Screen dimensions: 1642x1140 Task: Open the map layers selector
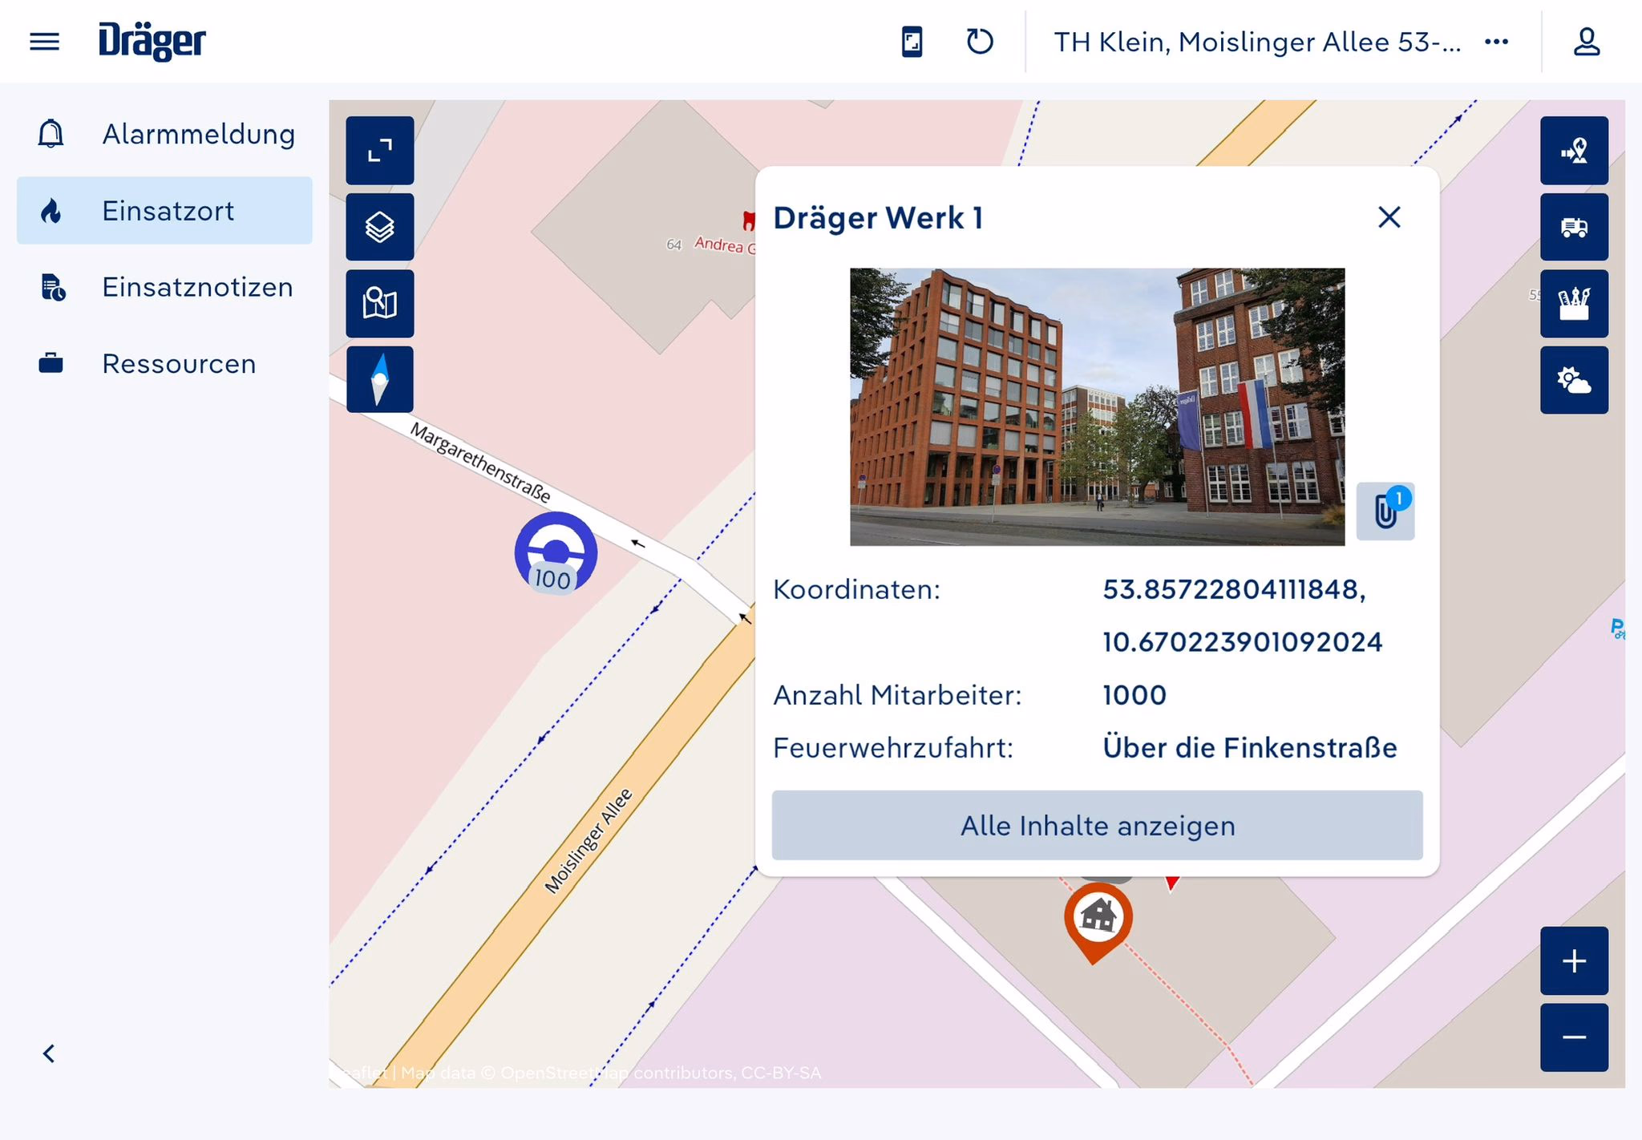pyautogui.click(x=380, y=227)
